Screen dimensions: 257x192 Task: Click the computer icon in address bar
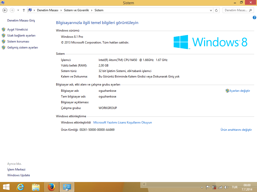[30, 10]
